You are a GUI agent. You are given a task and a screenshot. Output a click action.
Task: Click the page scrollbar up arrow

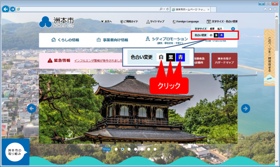tap(277, 17)
